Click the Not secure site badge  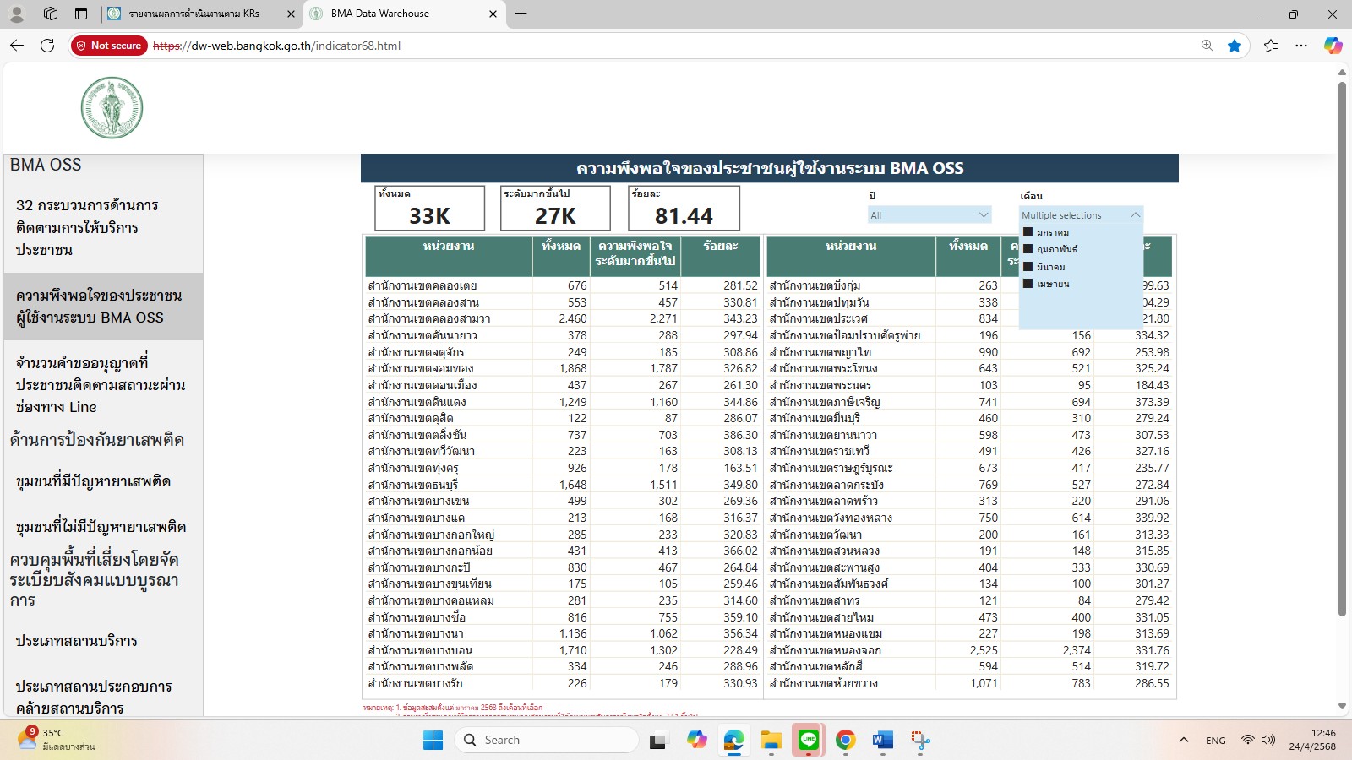[109, 46]
